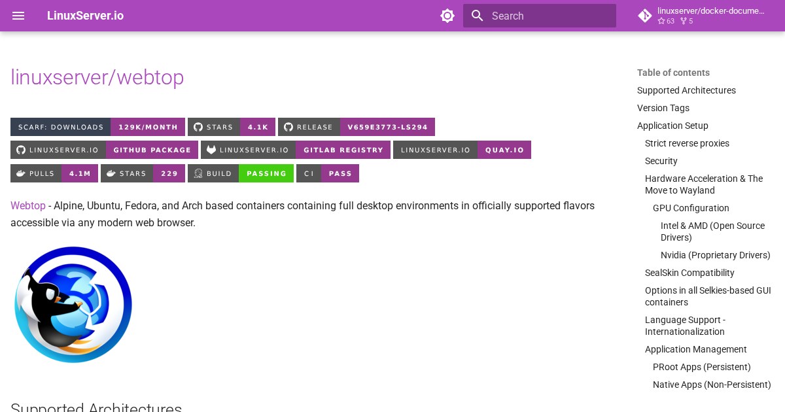This screenshot has height=412, width=785.
Task: Open Hardware Acceleration & Wayland entry
Action: (704, 184)
